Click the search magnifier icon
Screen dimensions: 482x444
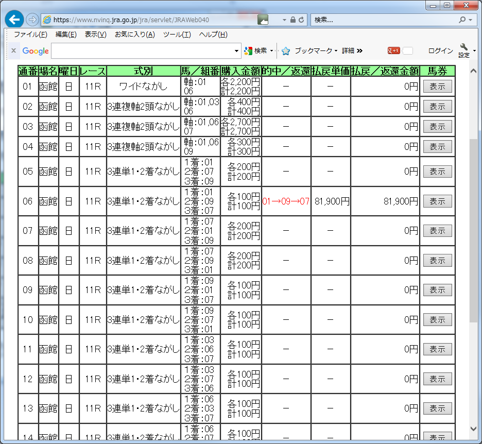[x=462, y=20]
